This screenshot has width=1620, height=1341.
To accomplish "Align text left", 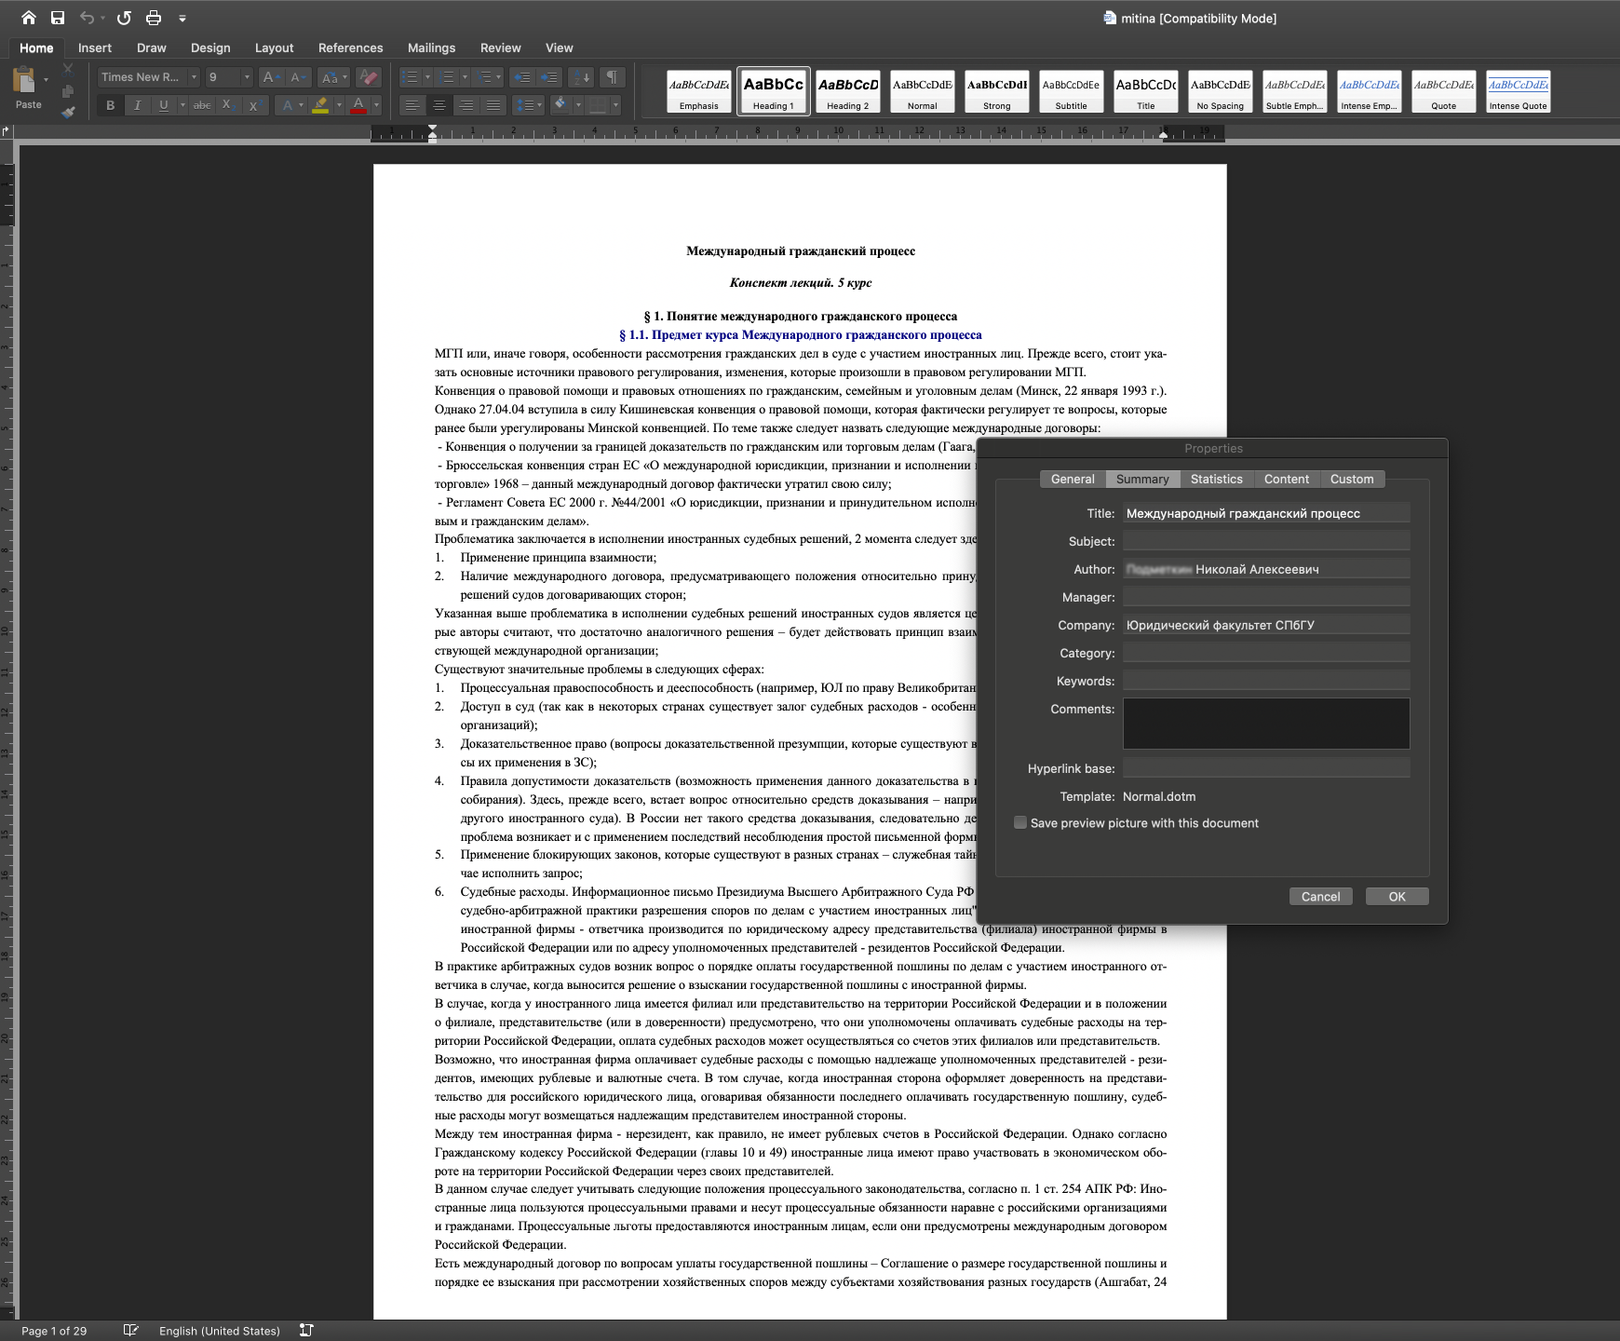I will coord(412,105).
